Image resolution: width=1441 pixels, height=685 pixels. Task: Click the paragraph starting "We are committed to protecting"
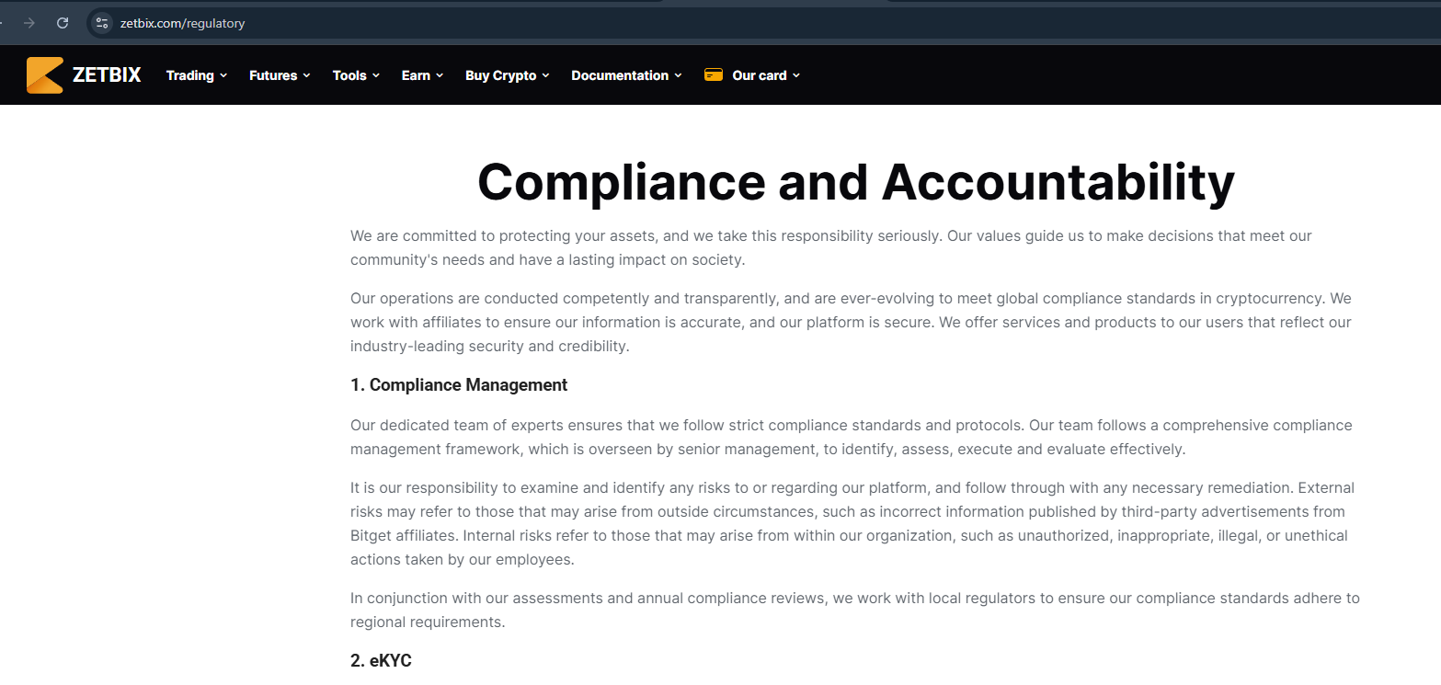pos(831,247)
